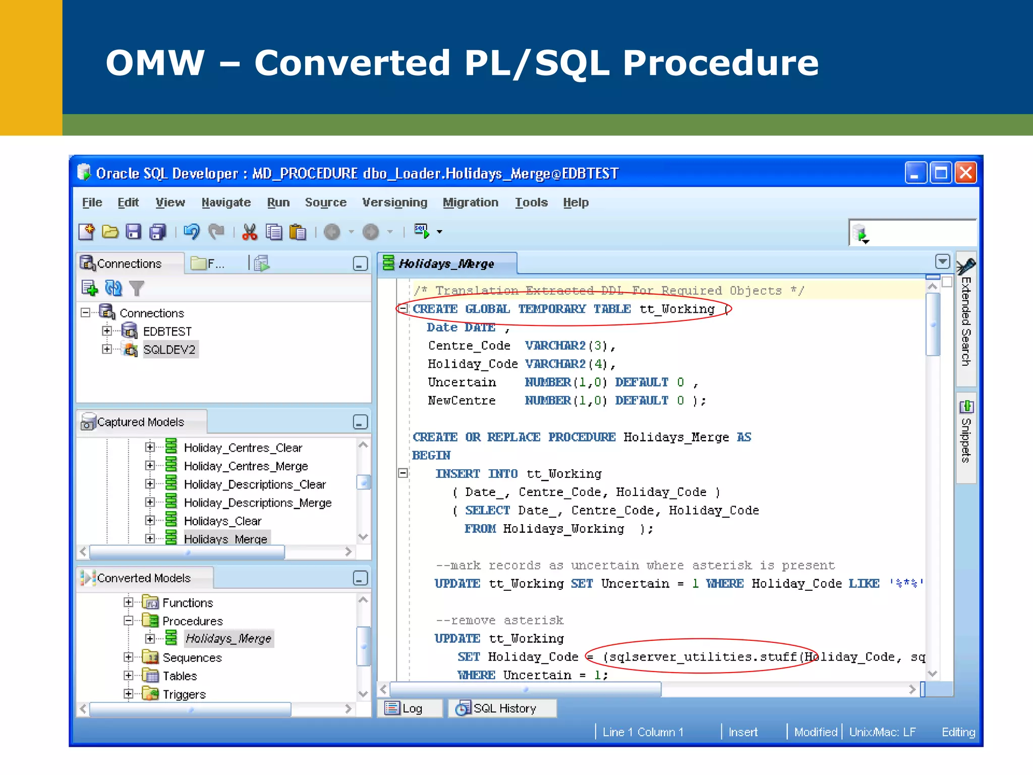Click the Back navigation round button

332,232
